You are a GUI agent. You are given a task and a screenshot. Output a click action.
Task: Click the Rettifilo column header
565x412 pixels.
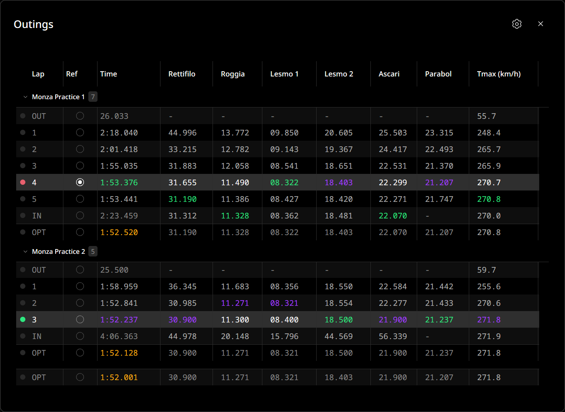[x=182, y=74]
